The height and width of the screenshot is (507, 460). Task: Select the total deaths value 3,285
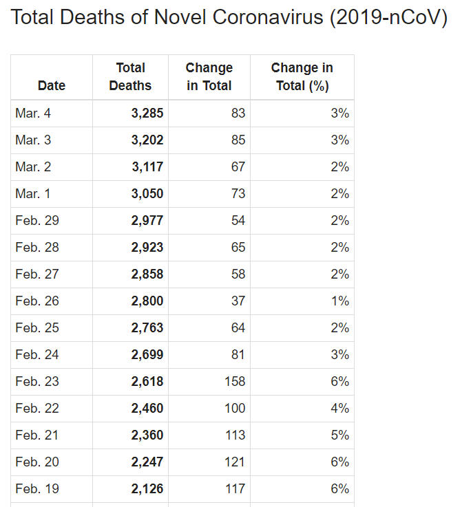(x=147, y=114)
